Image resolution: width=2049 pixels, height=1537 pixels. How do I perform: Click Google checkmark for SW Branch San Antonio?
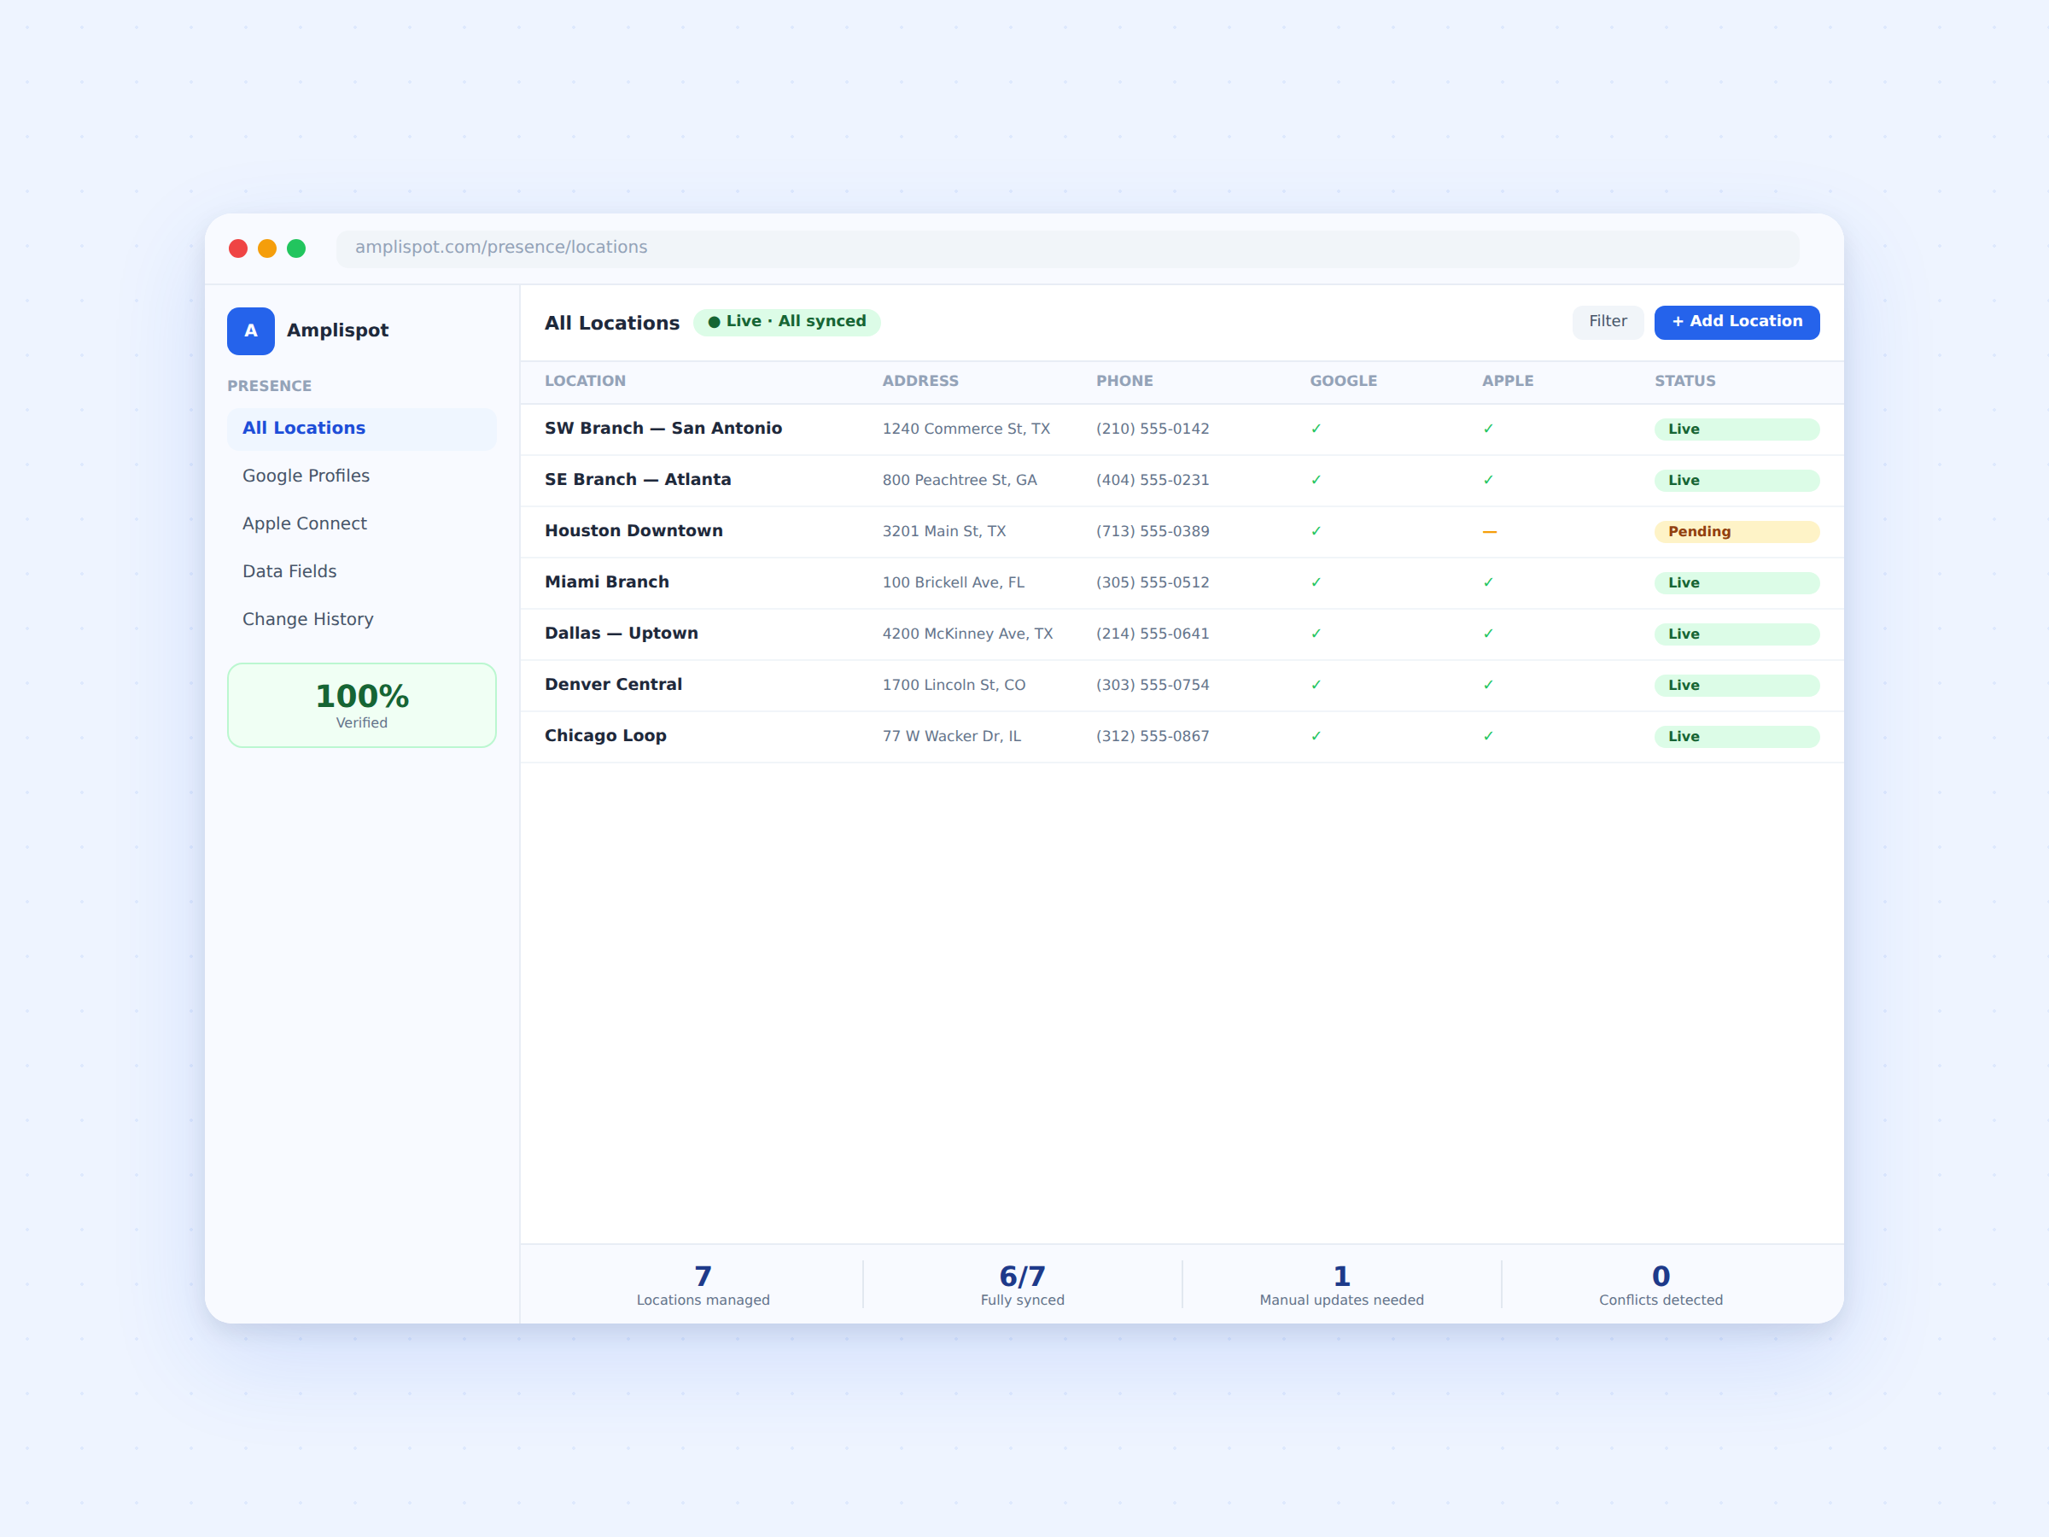(x=1316, y=429)
